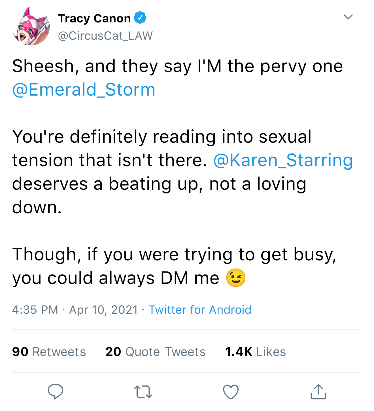Click the 4:35 PM timestamp
The height and width of the screenshot is (411, 374).
pyautogui.click(x=35, y=310)
